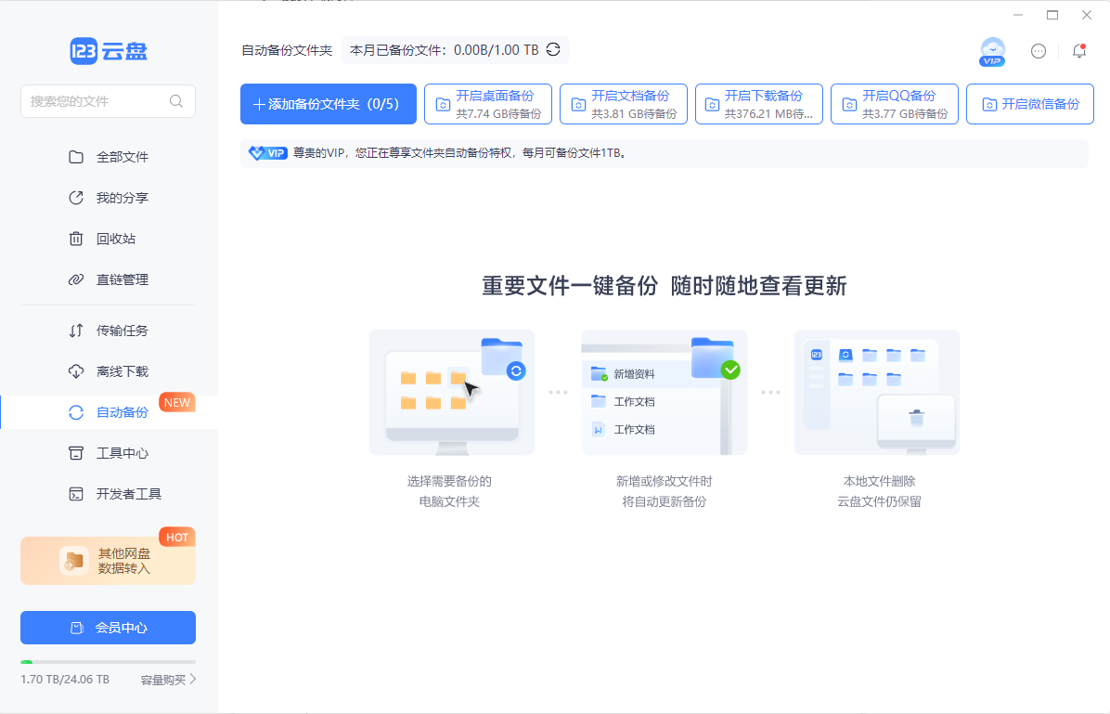
Task: Enable 开启桌面备份 desktop backup
Action: [486, 103]
